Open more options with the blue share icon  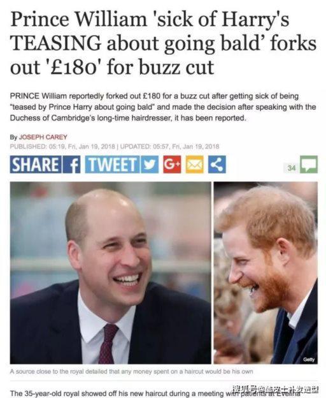tap(217, 165)
